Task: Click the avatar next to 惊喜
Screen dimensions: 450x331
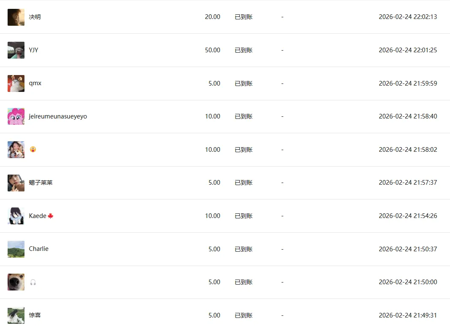Action: [16, 315]
